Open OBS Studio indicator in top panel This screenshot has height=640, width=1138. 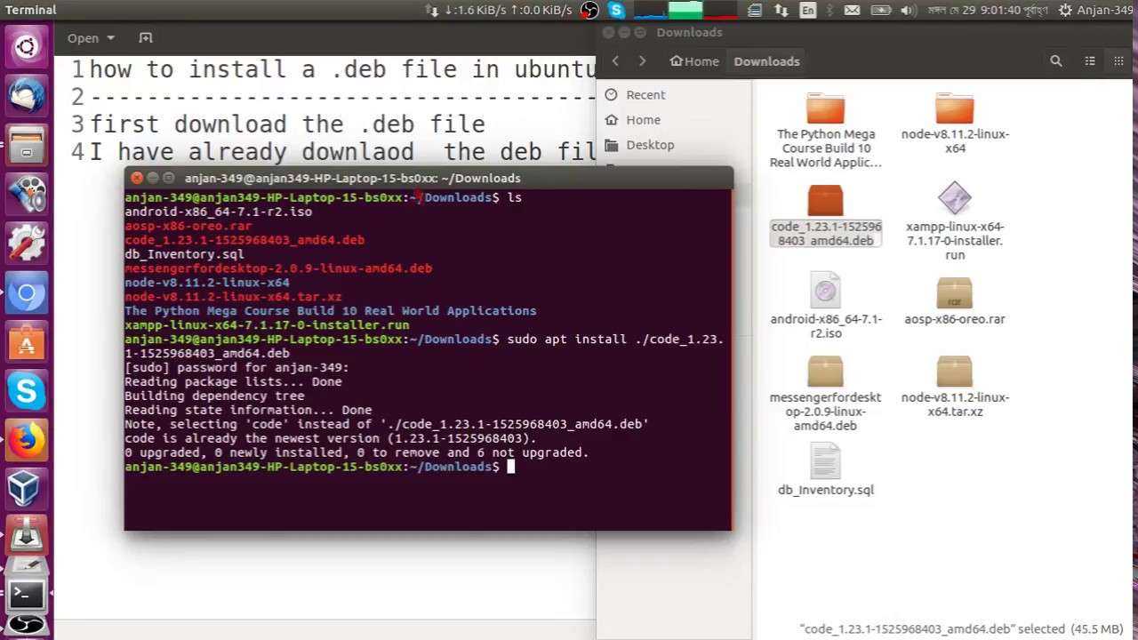[589, 10]
